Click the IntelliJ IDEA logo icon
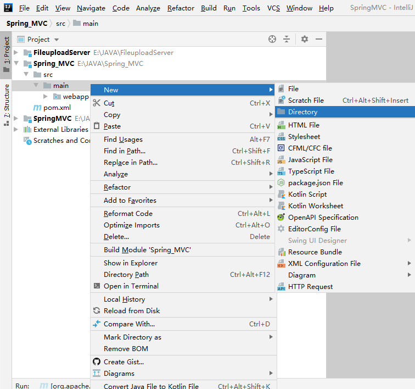 pyautogui.click(x=8, y=8)
